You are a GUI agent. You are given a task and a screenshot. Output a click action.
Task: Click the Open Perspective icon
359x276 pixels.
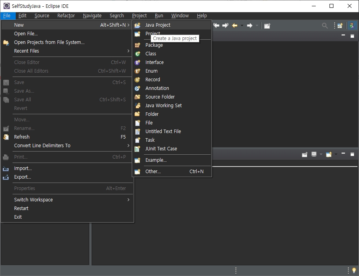point(340,26)
